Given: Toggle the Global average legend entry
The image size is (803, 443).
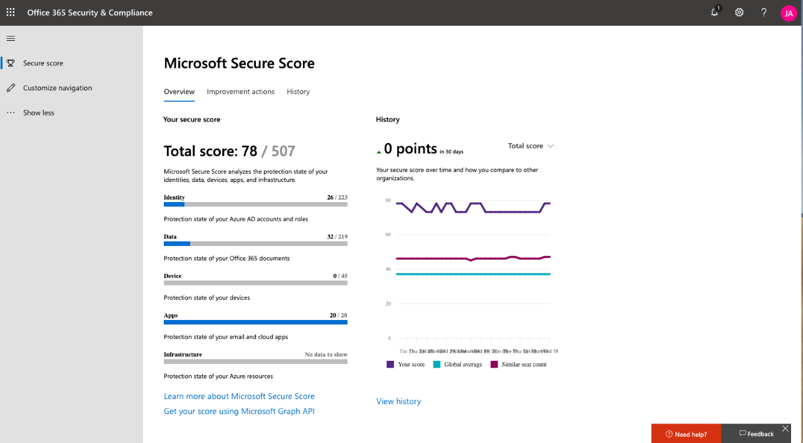Looking at the screenshot, I should [457, 364].
